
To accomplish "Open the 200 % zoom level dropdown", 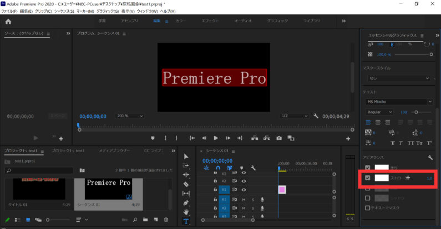I will (129, 116).
